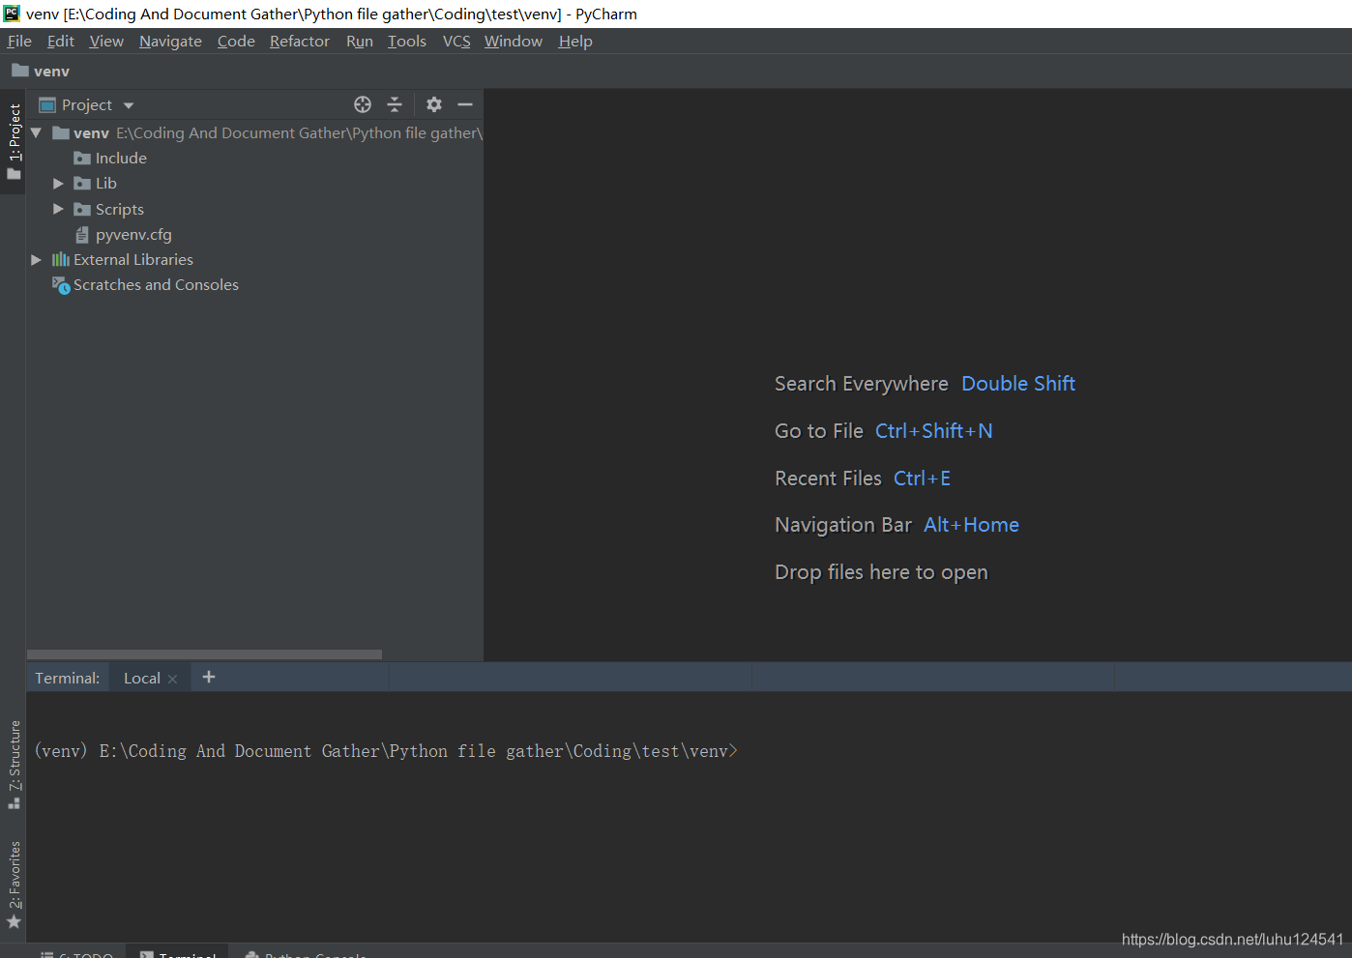Click the 'Search Everywhere' text
Viewport: 1352px width, 958px height.
[x=862, y=384]
